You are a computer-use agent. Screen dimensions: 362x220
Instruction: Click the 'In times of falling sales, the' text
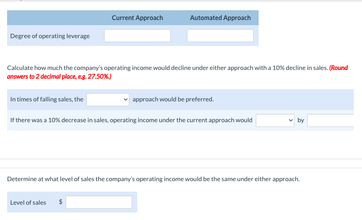pyautogui.click(x=47, y=99)
